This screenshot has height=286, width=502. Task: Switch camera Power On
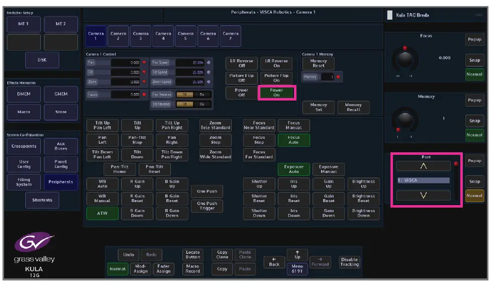(x=276, y=93)
